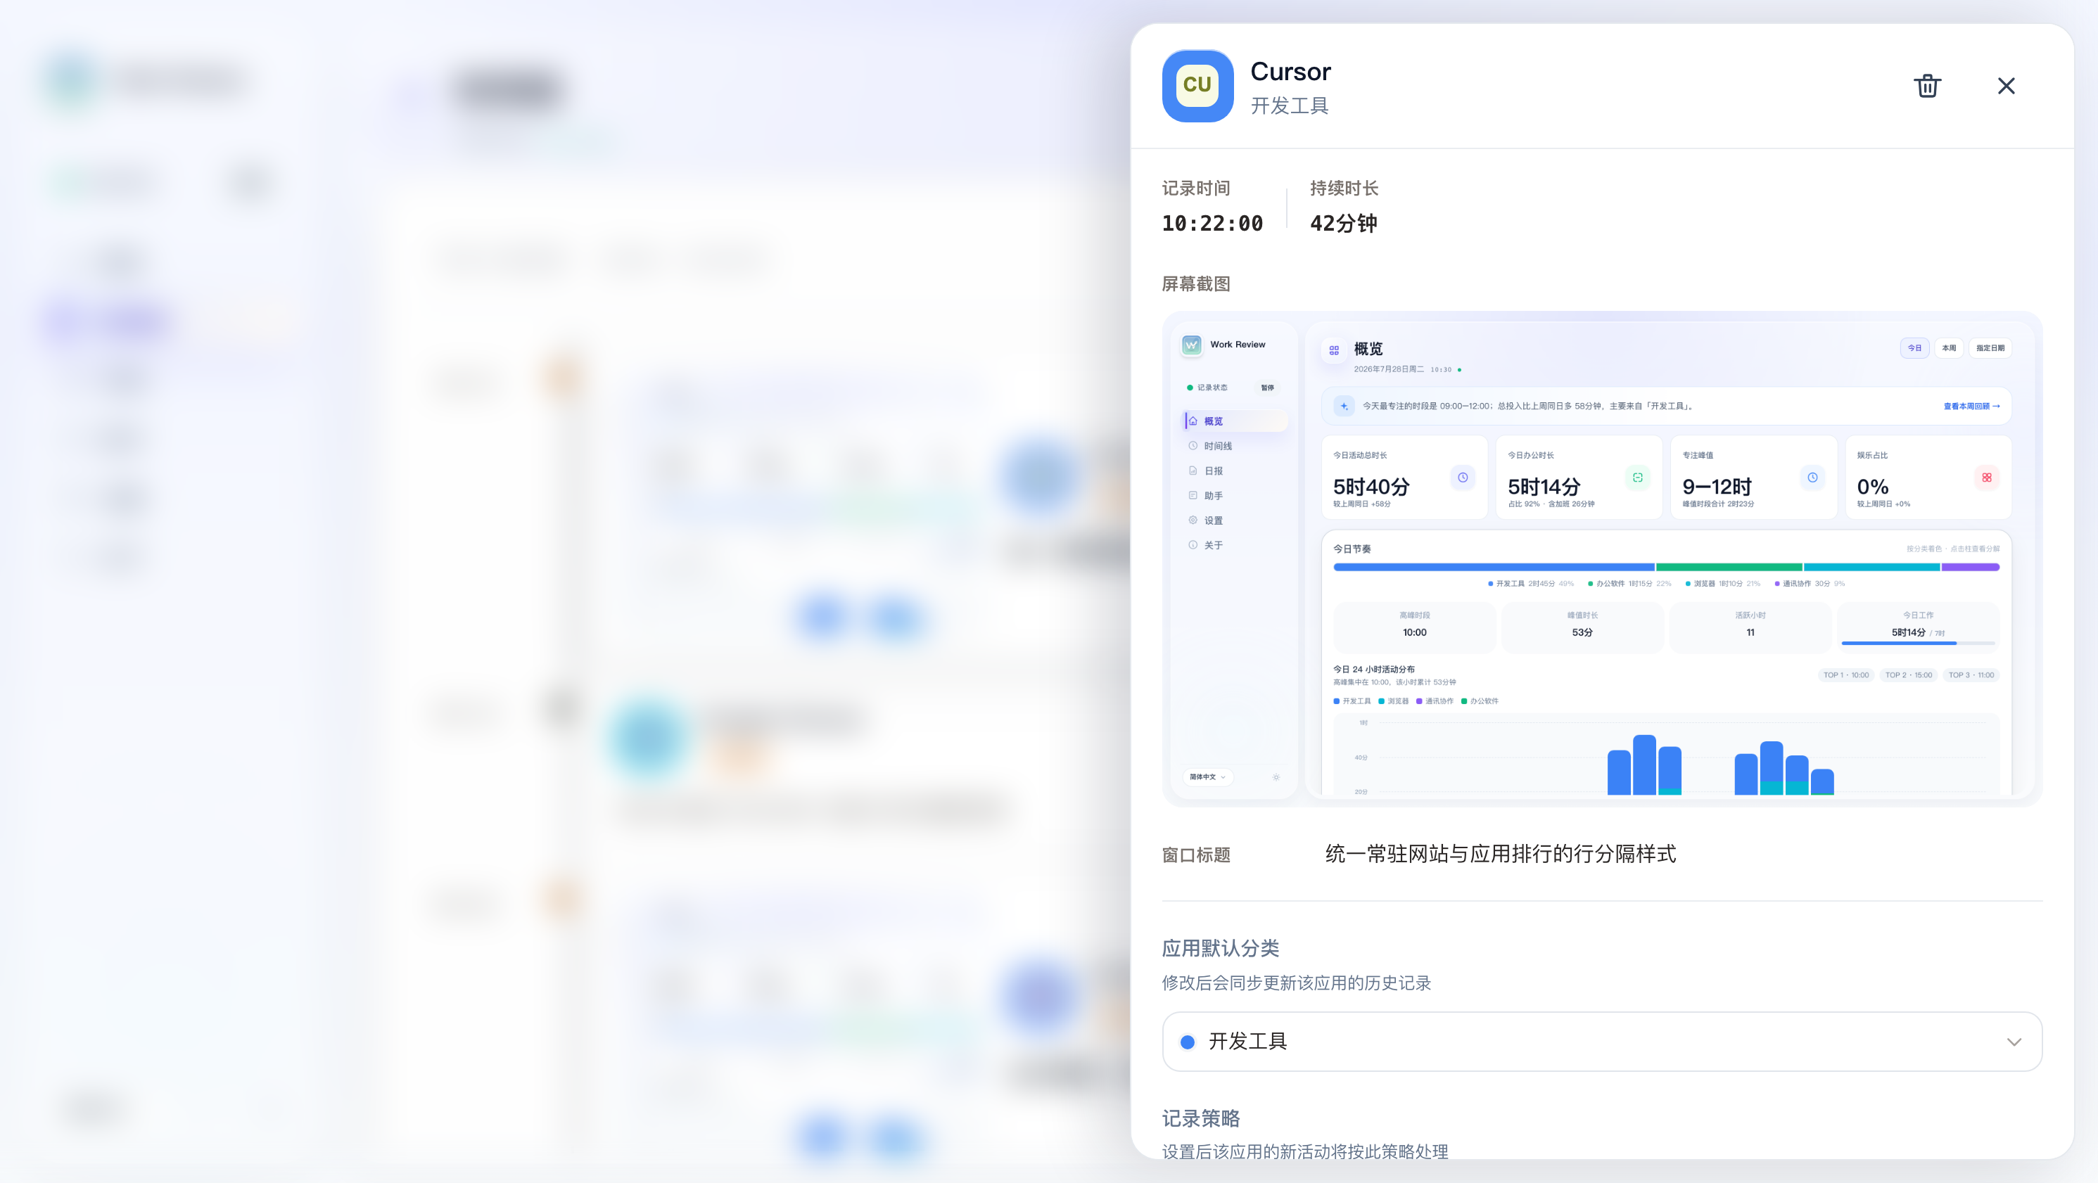The width and height of the screenshot is (2098, 1183).
Task: Click the 10:22:00 record time value
Action: point(1212,223)
